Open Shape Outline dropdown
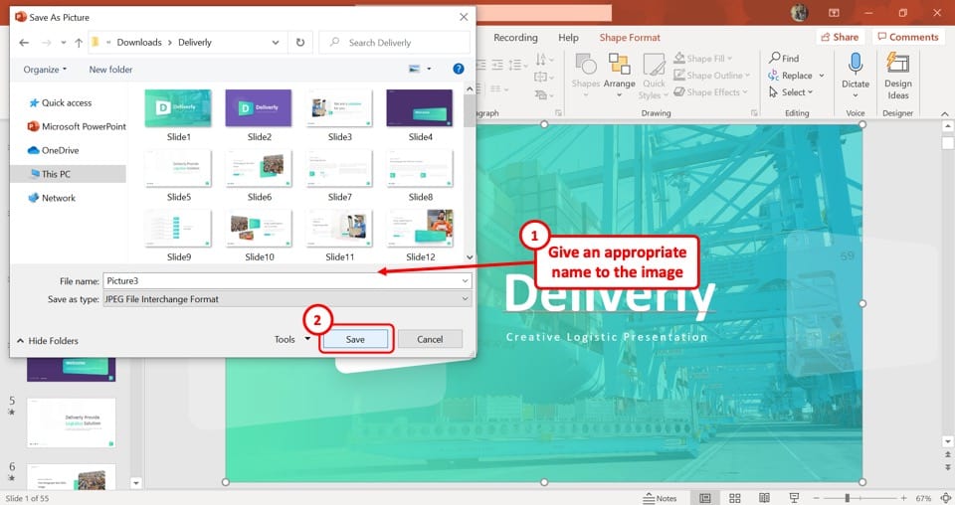The image size is (955, 505). point(712,76)
